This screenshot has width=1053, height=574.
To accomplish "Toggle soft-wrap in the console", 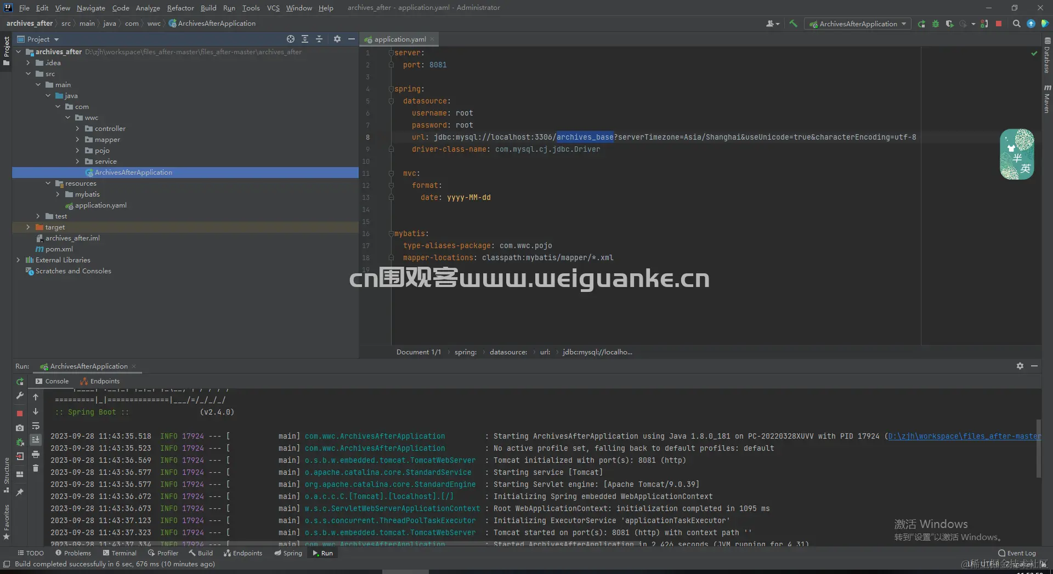I will pyautogui.click(x=36, y=426).
